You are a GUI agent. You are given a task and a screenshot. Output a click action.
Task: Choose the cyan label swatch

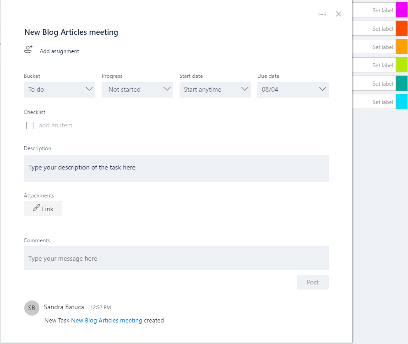point(402,102)
